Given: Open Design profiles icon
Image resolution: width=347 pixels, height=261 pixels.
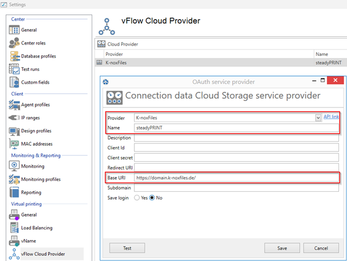Looking at the screenshot, I should tap(14, 131).
